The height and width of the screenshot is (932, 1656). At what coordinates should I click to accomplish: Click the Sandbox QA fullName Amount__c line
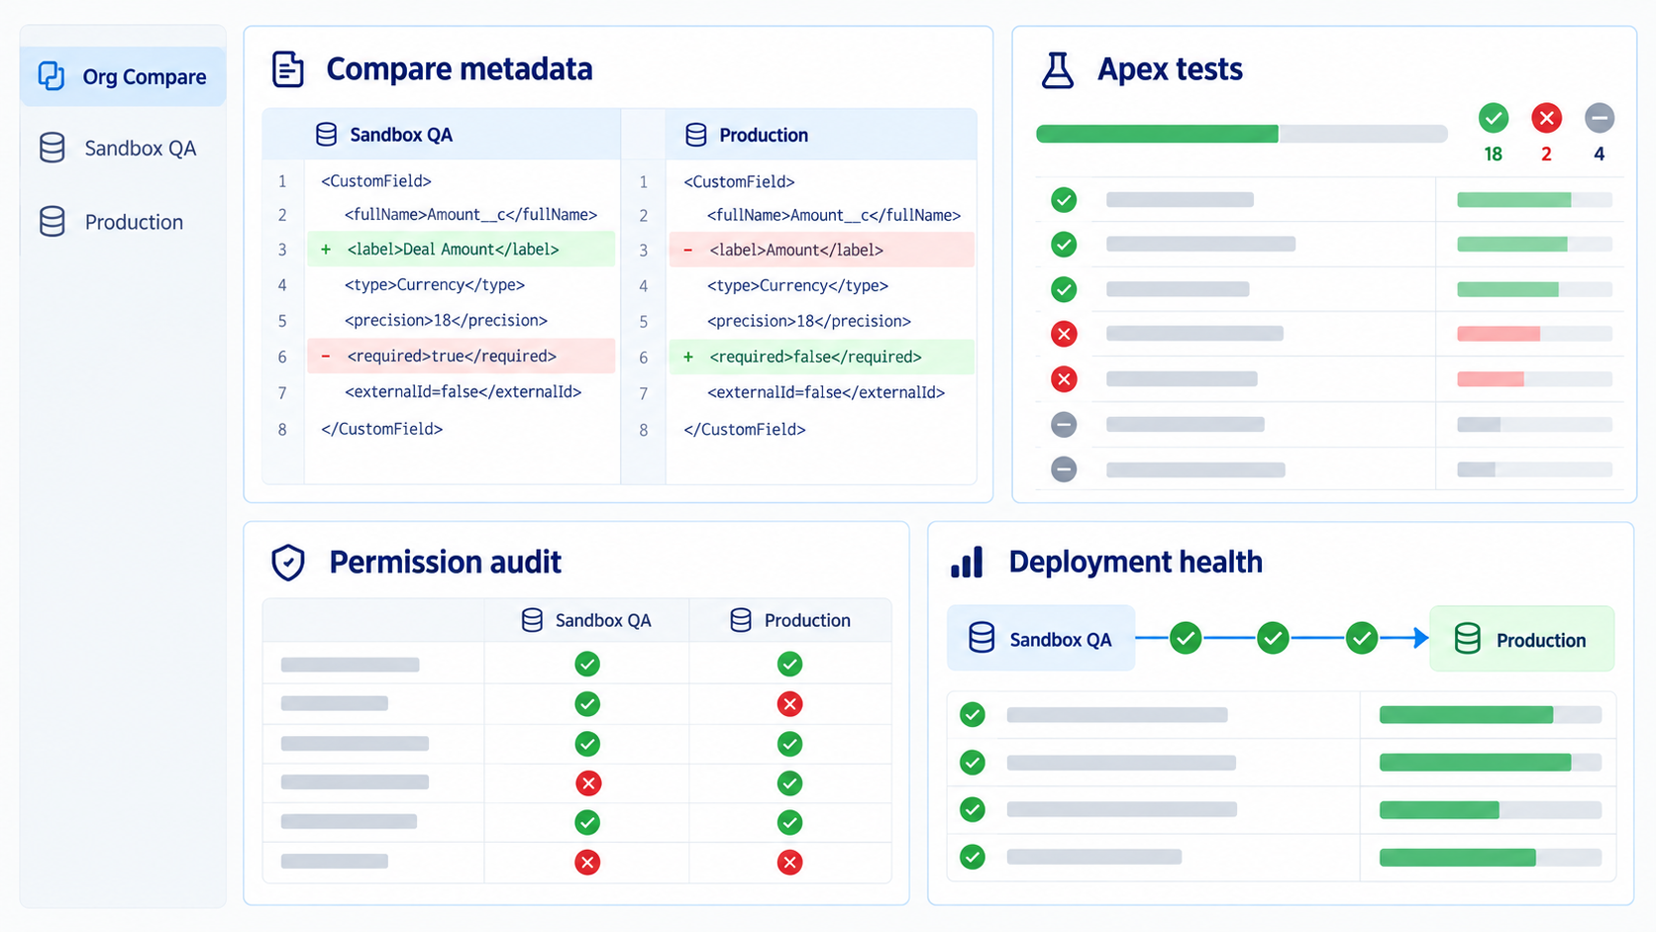point(470,215)
